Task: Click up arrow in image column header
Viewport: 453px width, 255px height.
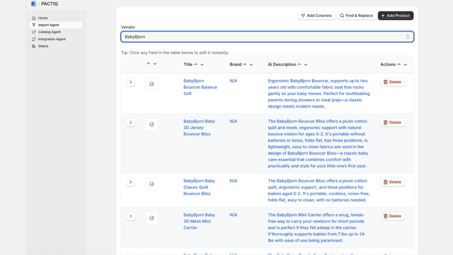Action: pyautogui.click(x=148, y=64)
